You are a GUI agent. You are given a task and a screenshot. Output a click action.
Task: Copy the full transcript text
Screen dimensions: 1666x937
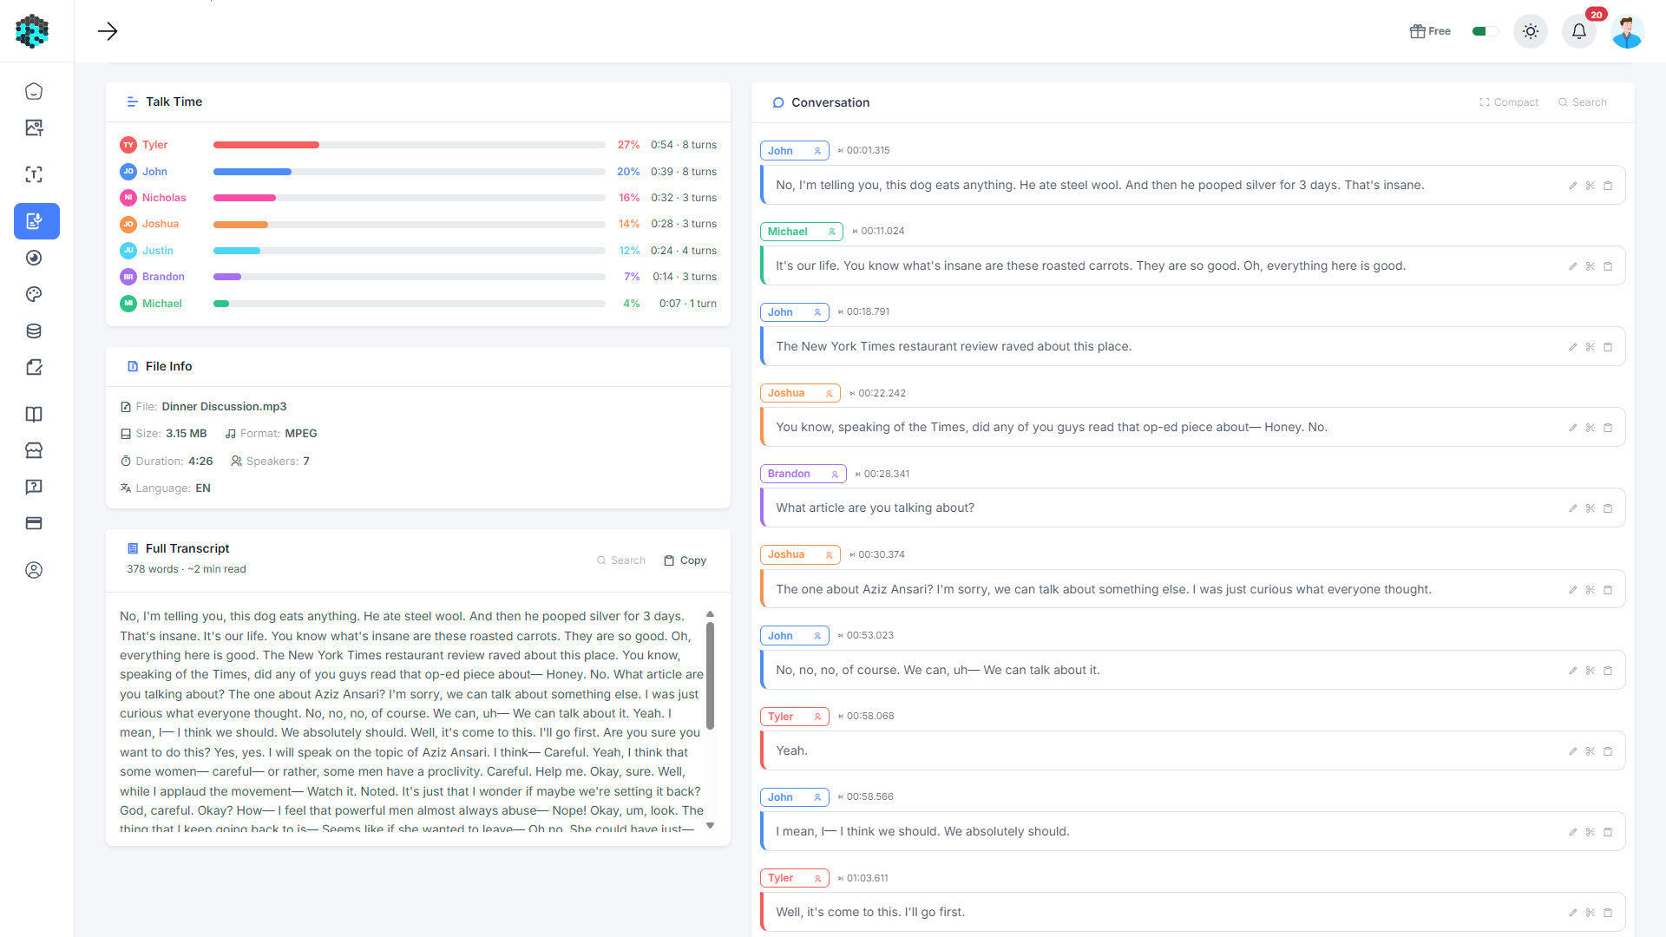point(685,560)
